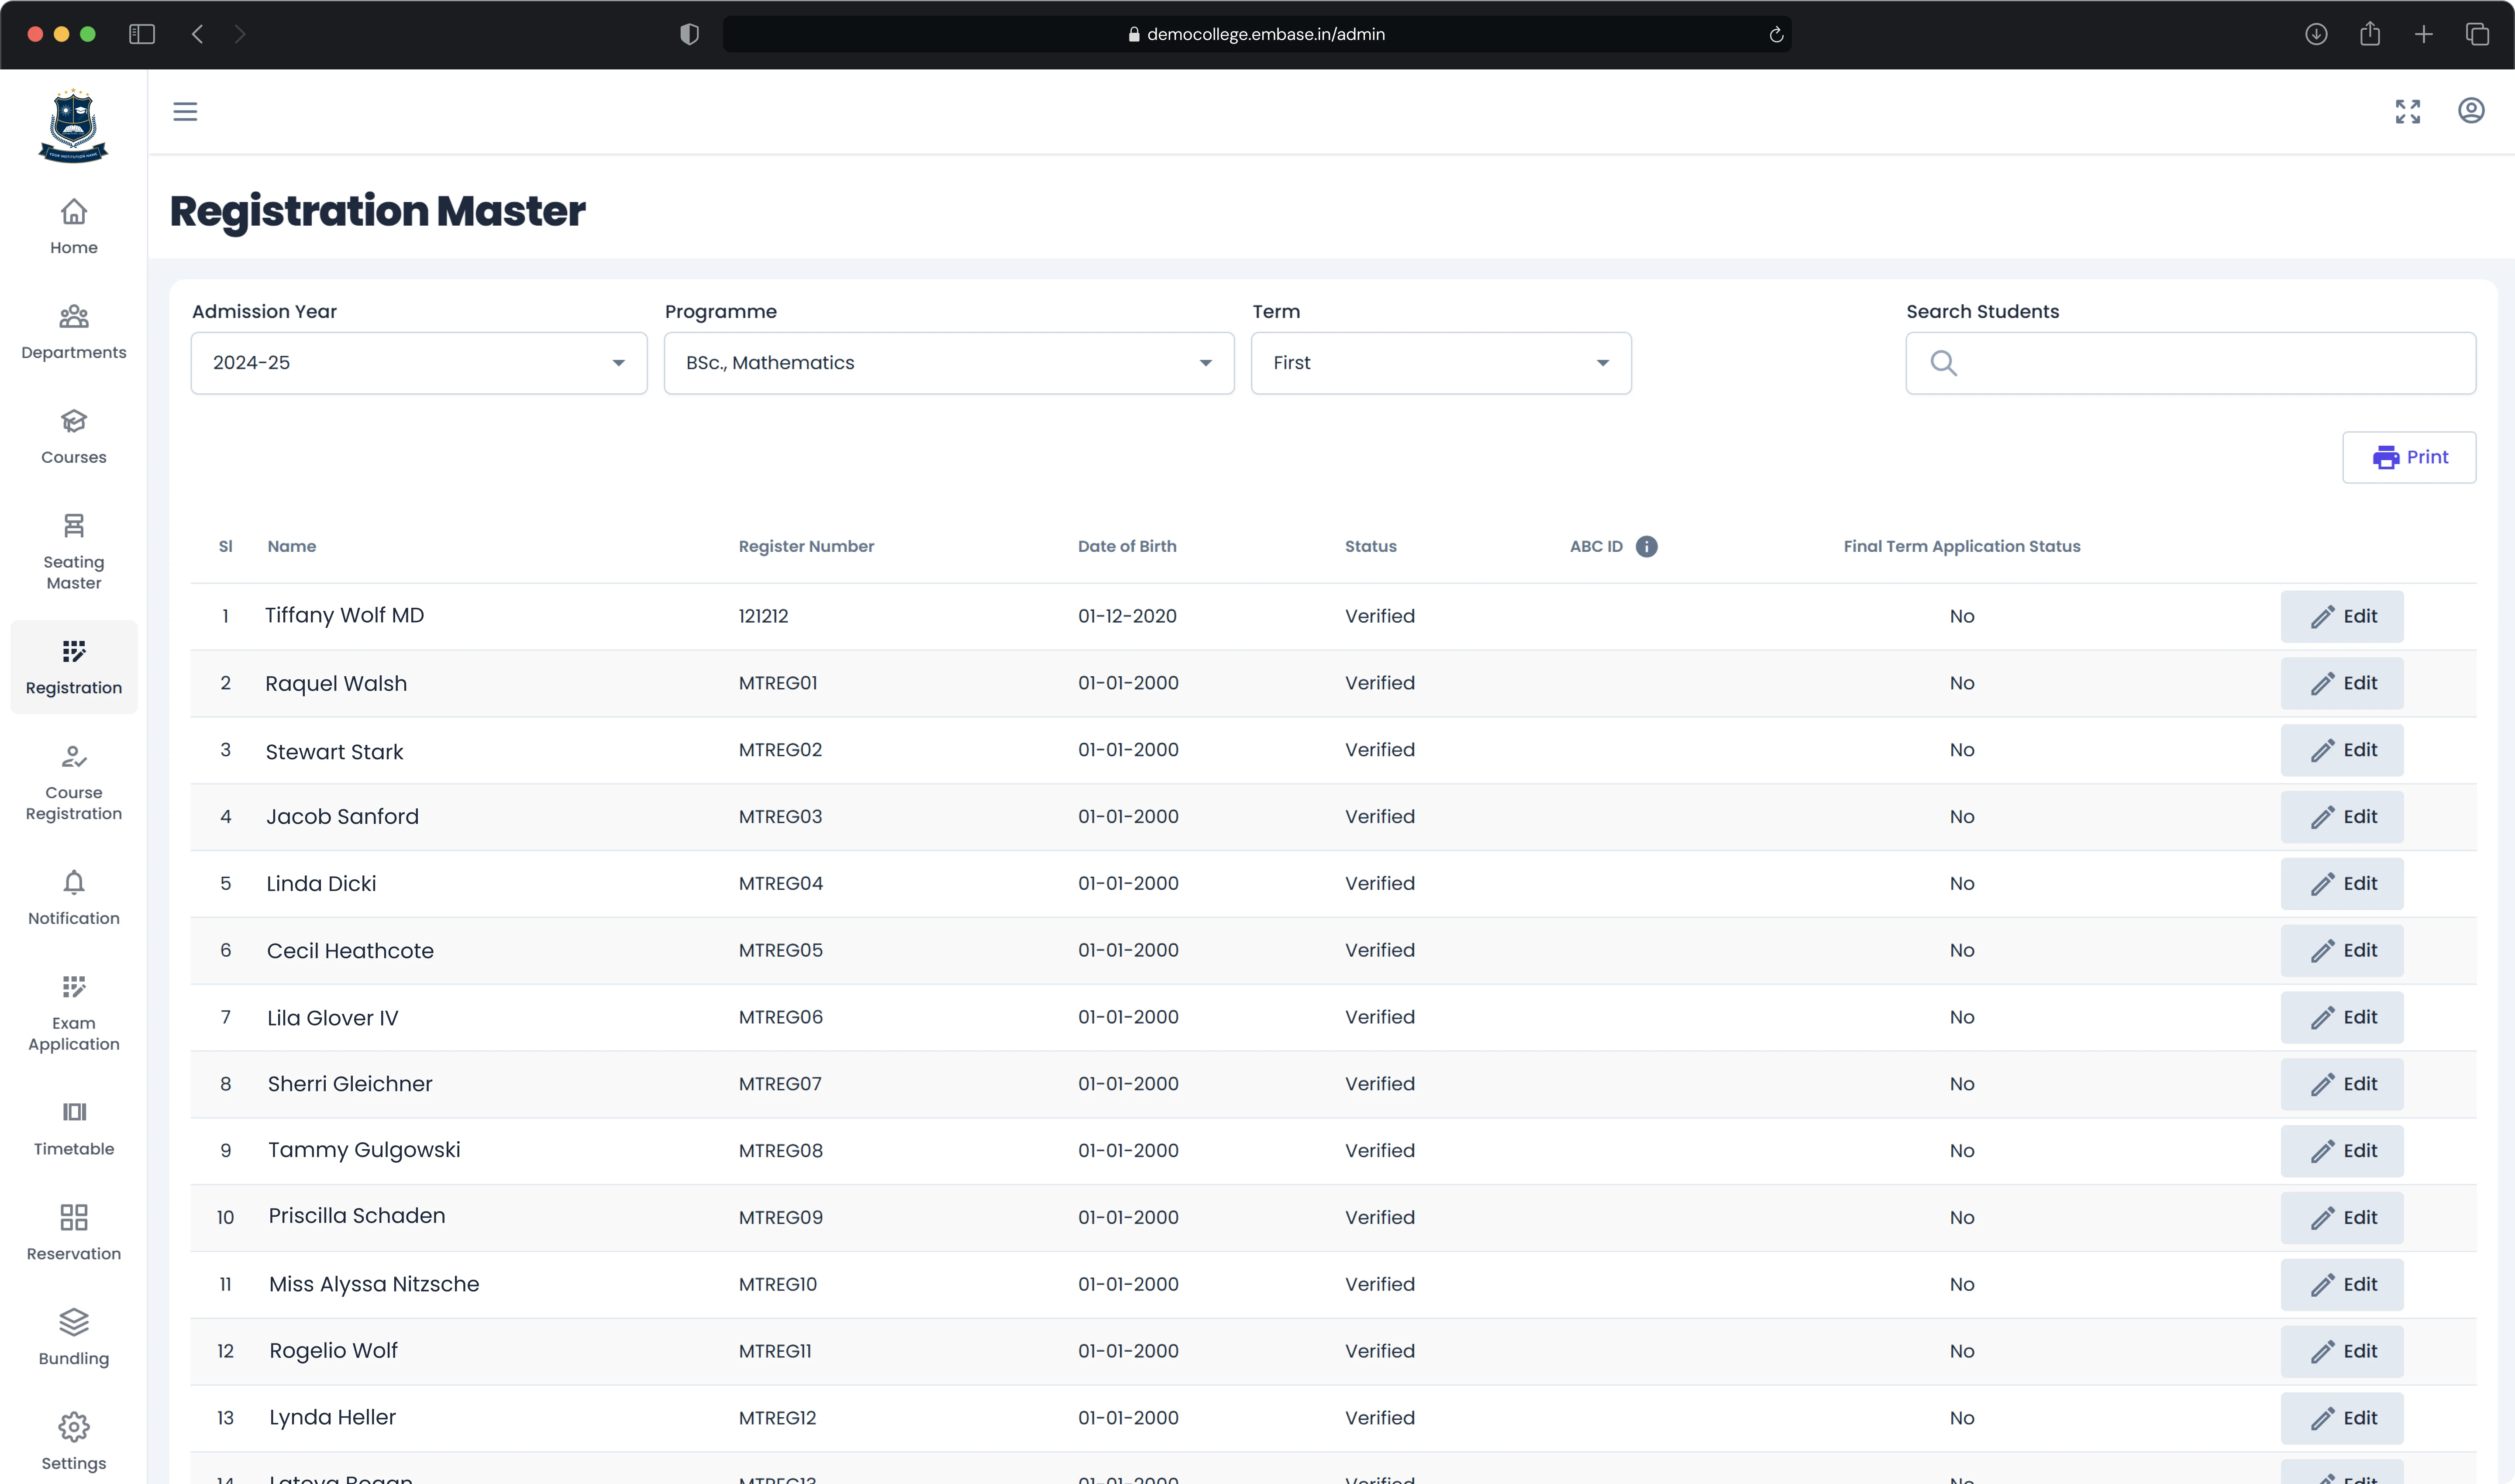Open Departments in sidebar

coord(74,332)
